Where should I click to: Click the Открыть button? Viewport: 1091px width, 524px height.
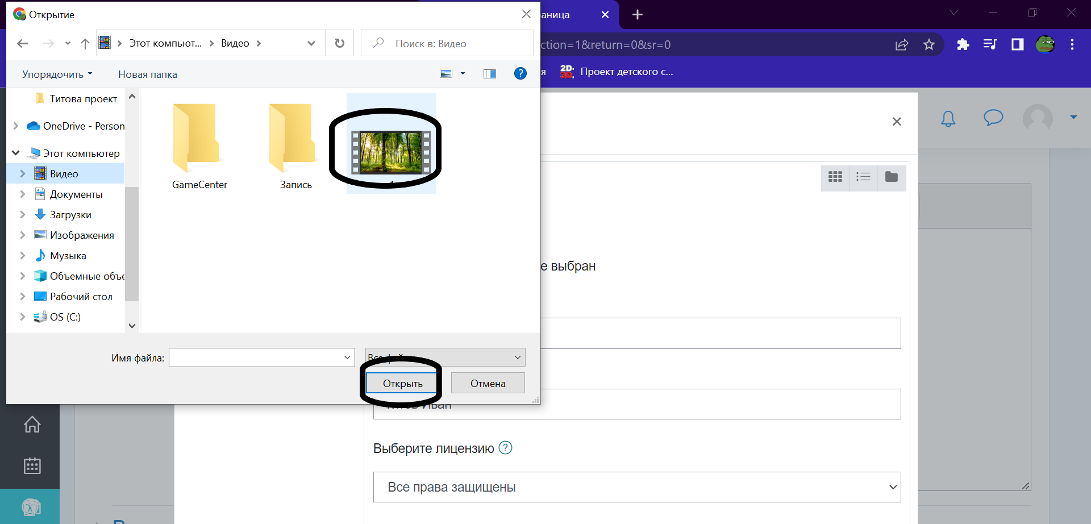click(402, 384)
